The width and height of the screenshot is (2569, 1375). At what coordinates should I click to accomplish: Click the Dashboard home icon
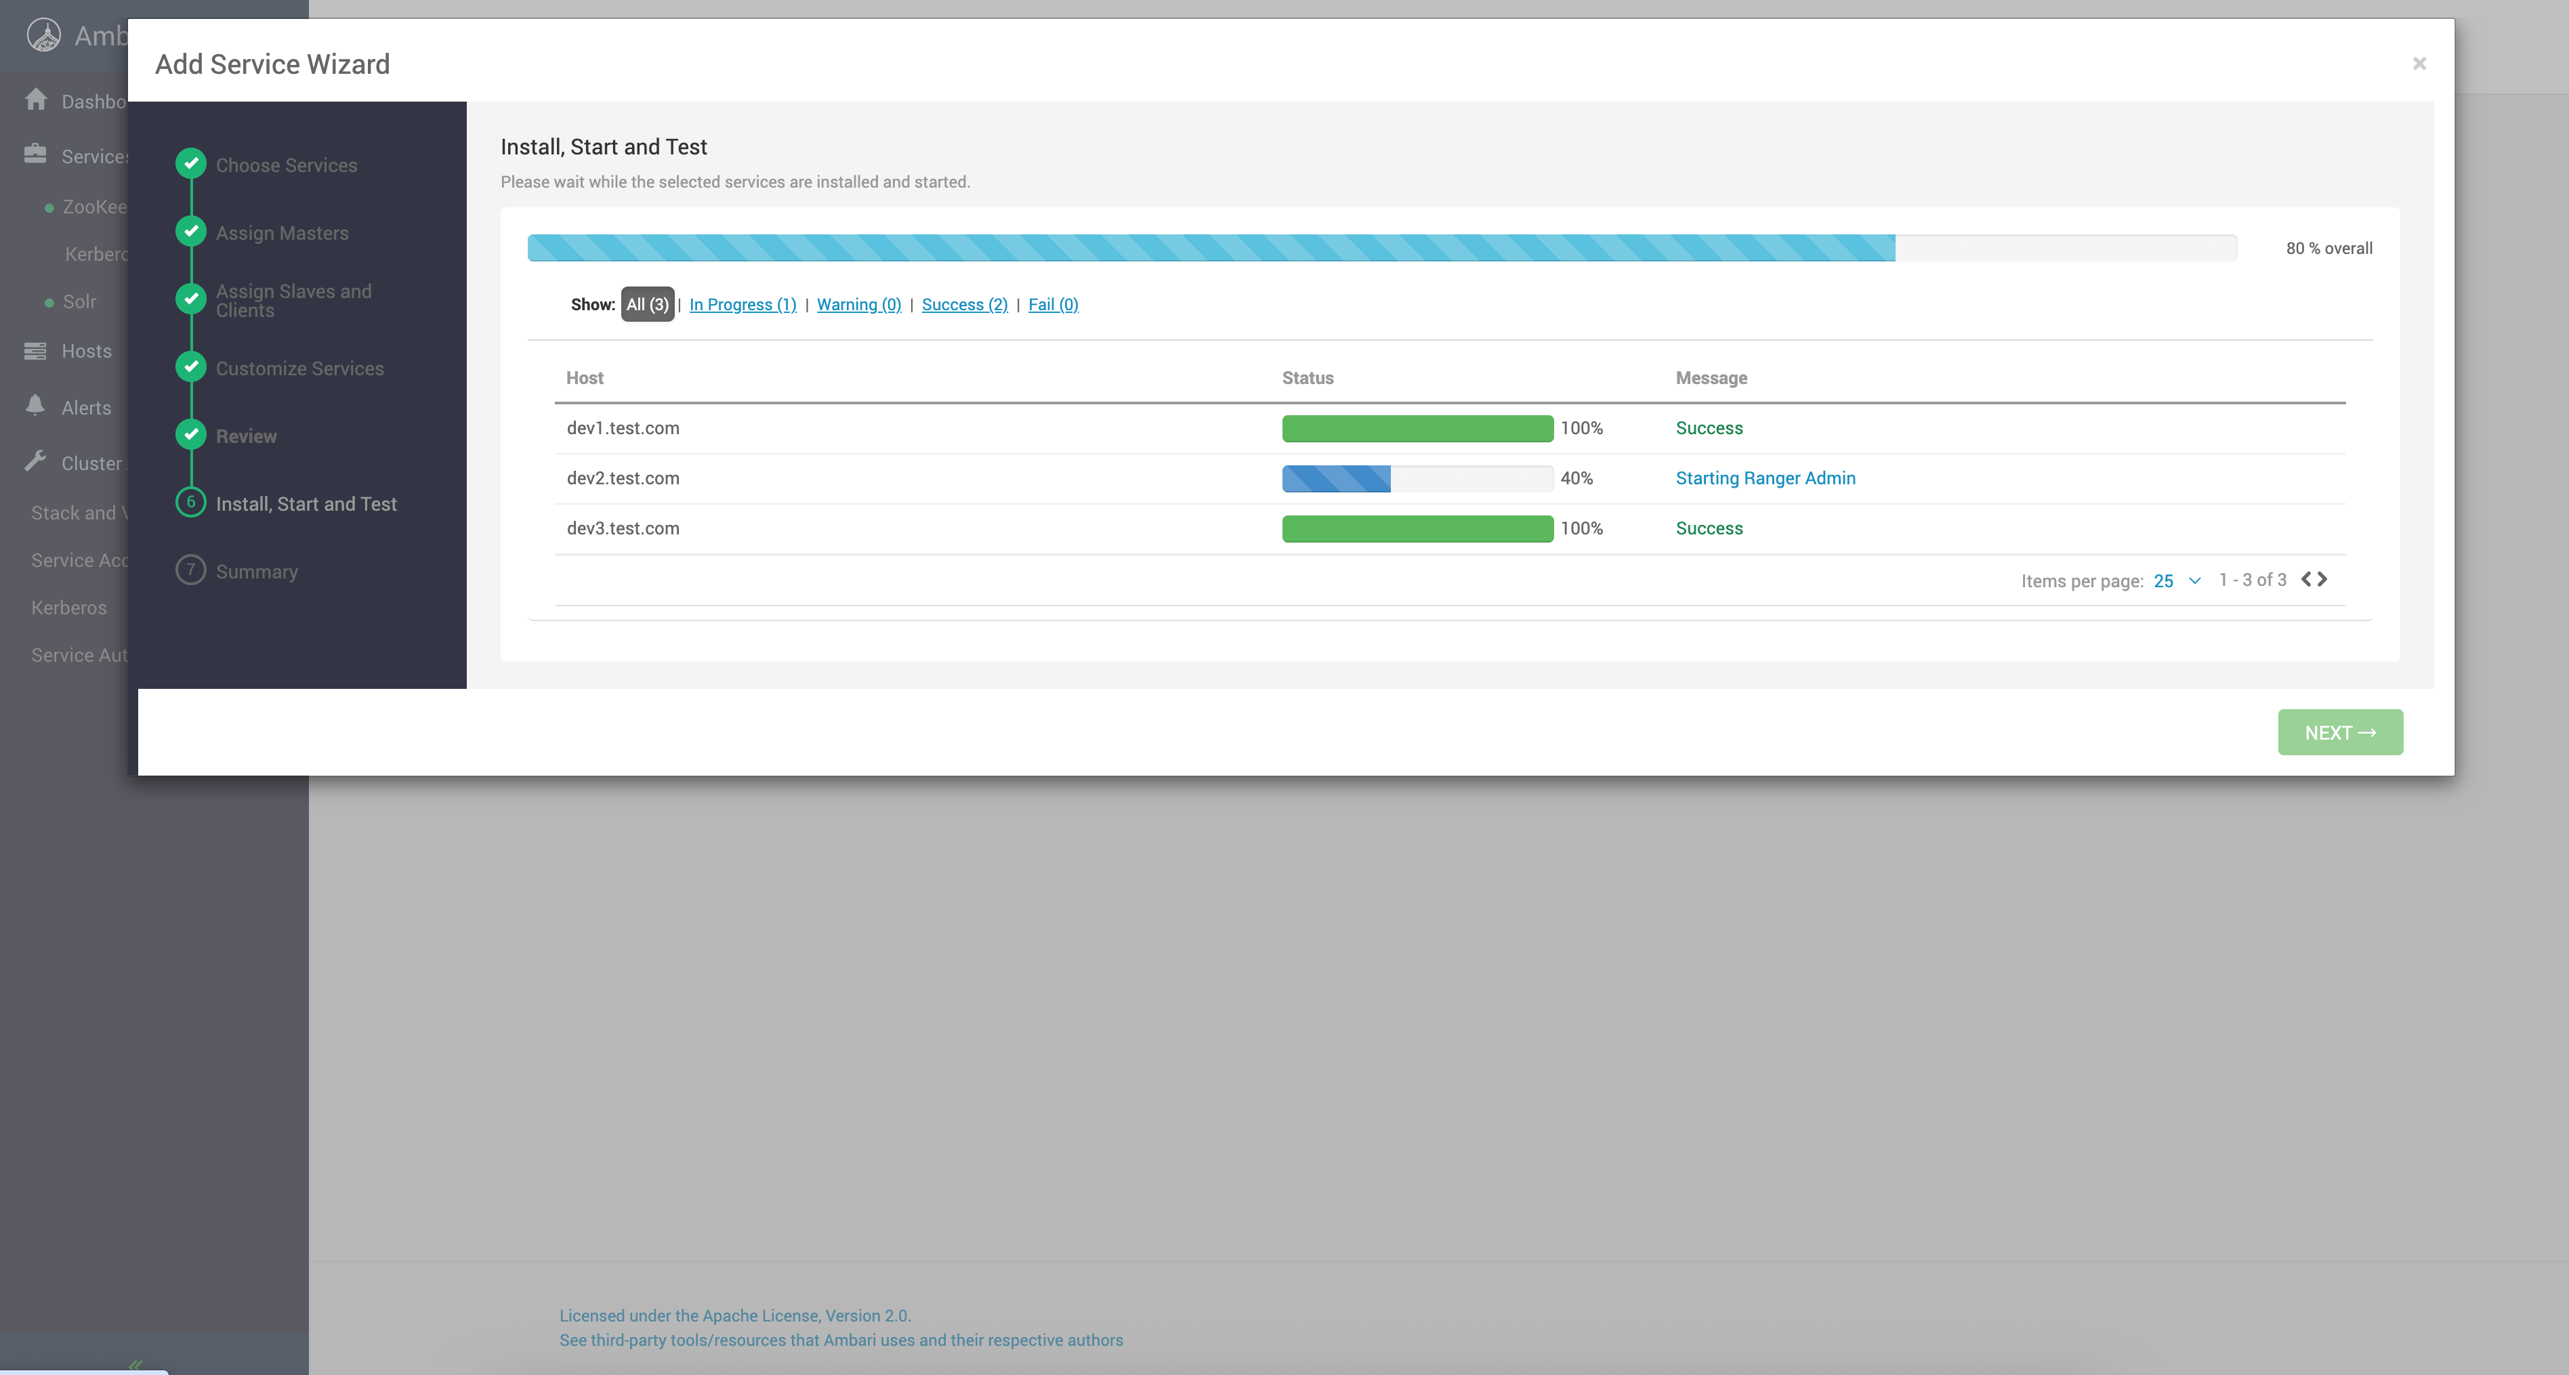pos(36,100)
